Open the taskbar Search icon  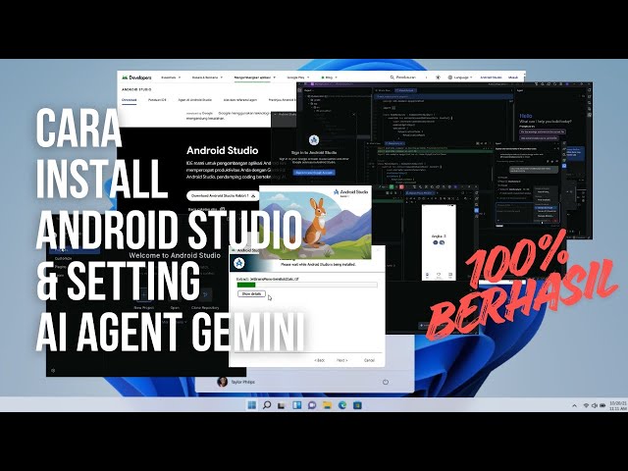point(267,405)
